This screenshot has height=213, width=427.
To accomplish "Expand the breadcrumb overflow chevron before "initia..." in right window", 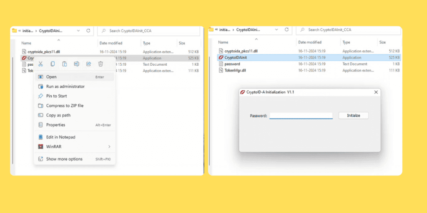I will (216, 30).
